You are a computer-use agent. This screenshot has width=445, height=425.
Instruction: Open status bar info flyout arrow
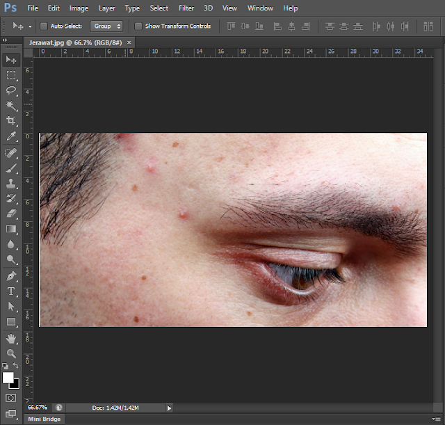pos(169,408)
